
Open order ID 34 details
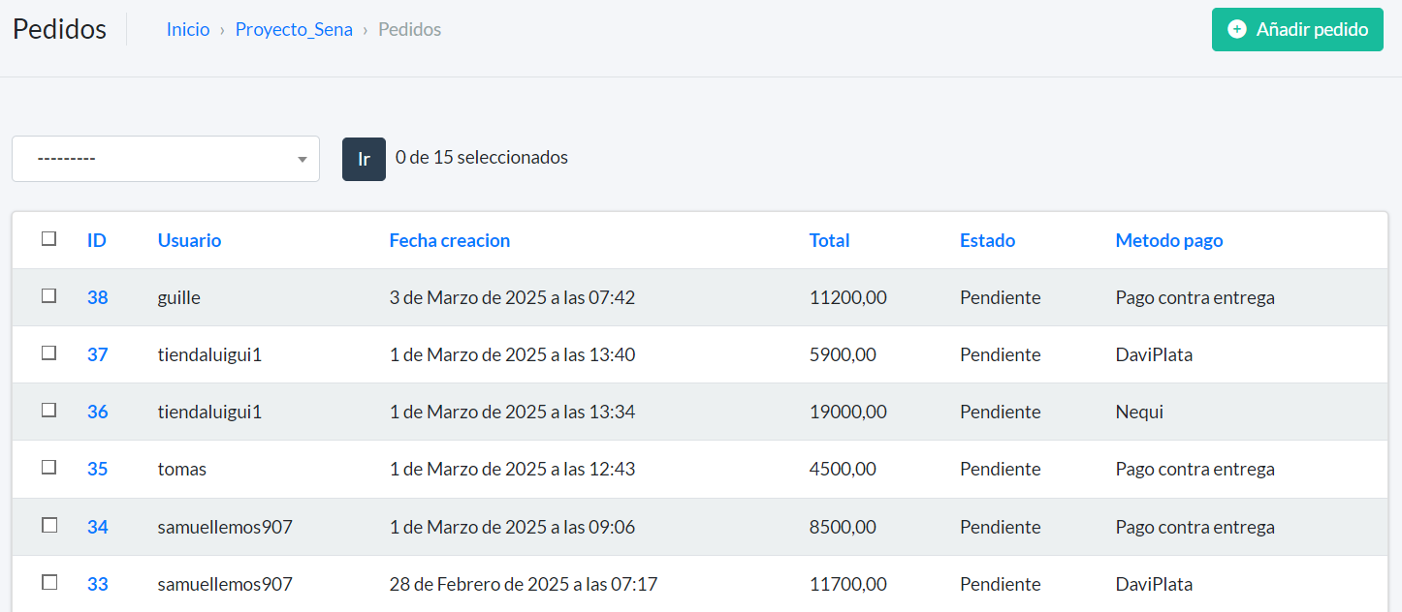pos(97,527)
